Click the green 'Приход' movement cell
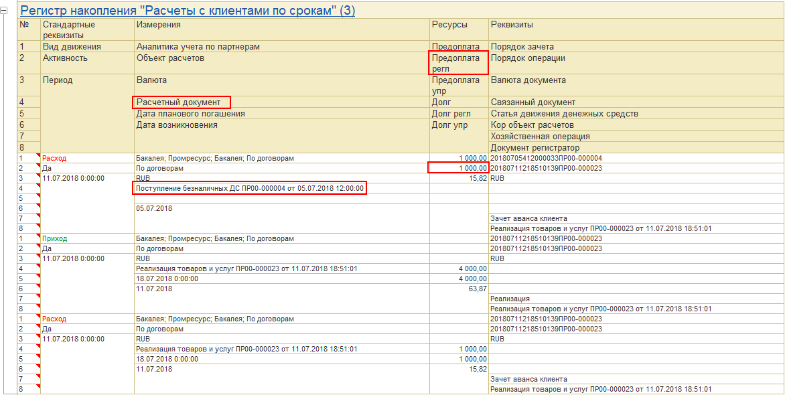The height and width of the screenshot is (395, 785). click(87, 239)
